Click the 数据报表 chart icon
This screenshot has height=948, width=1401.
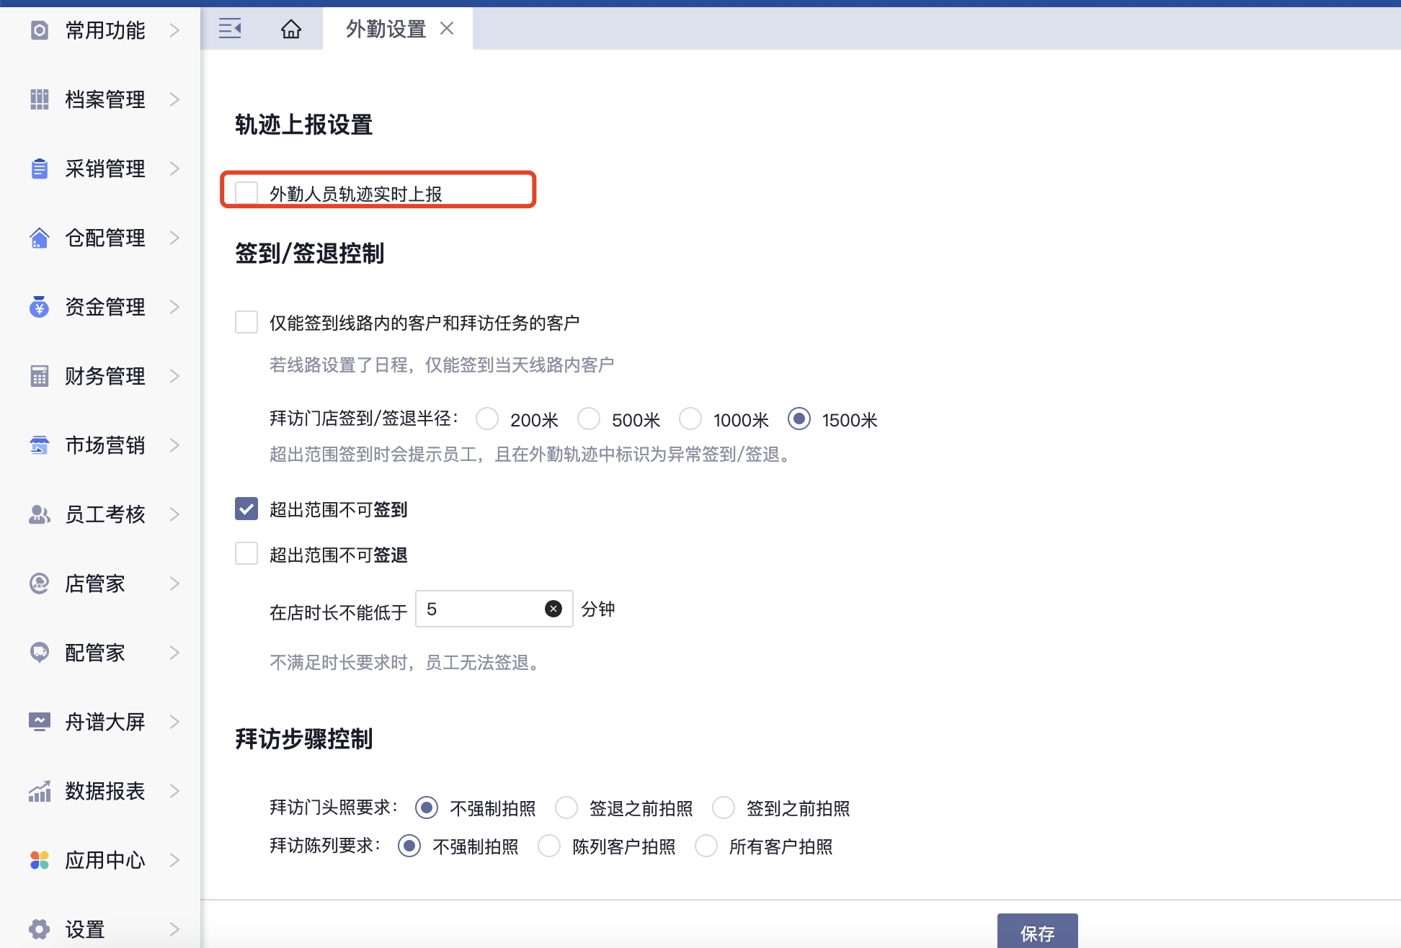point(39,791)
